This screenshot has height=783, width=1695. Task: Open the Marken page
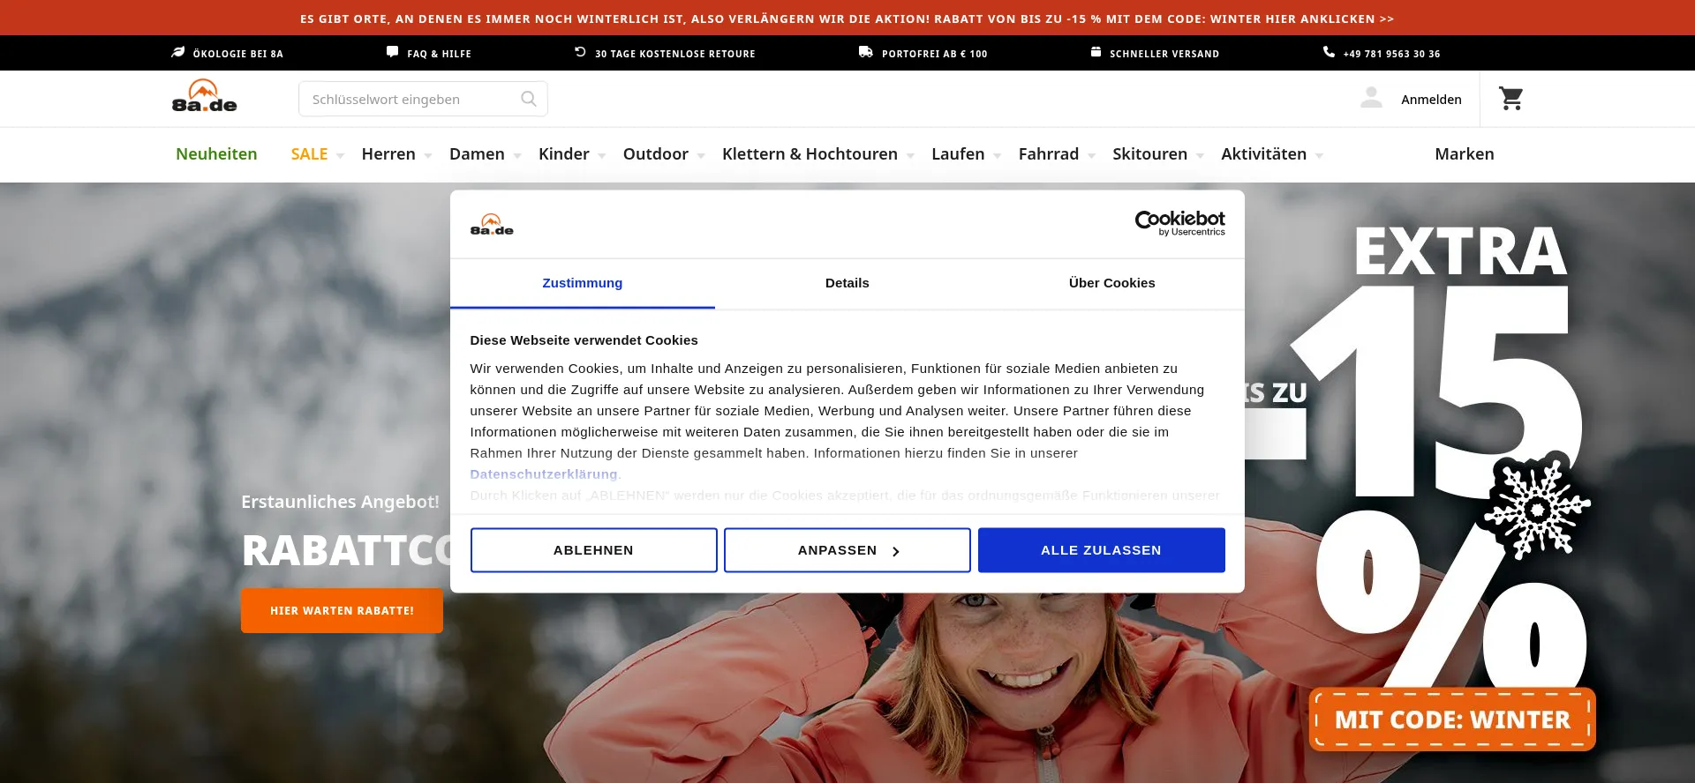[1465, 154]
